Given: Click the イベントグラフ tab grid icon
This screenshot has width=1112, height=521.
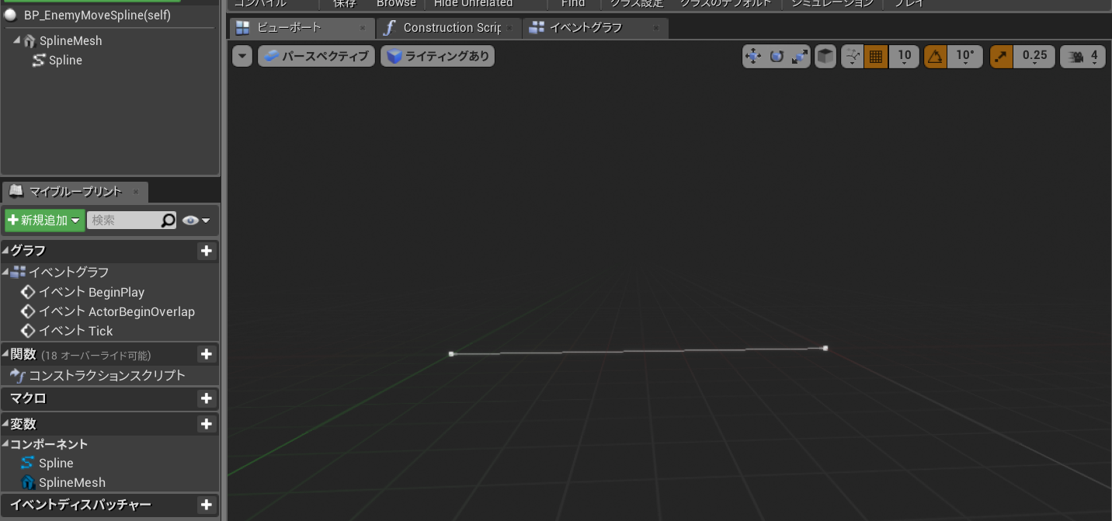Looking at the screenshot, I should pos(536,28).
